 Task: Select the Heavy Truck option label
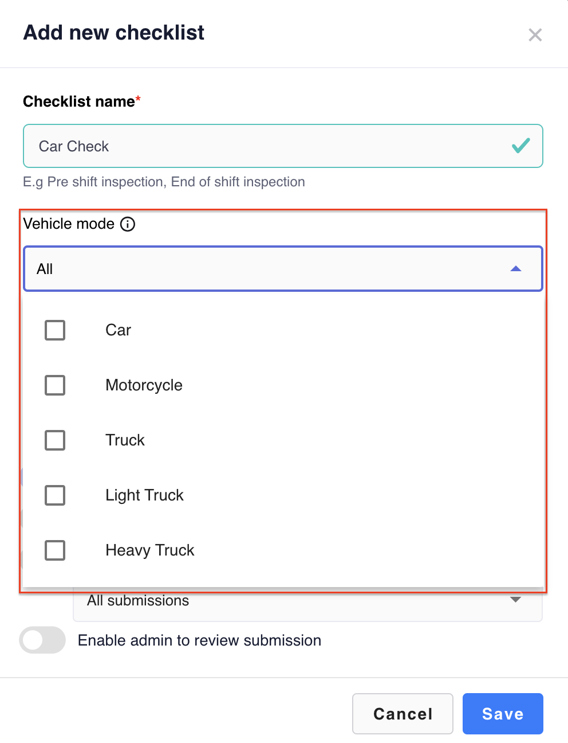point(150,550)
